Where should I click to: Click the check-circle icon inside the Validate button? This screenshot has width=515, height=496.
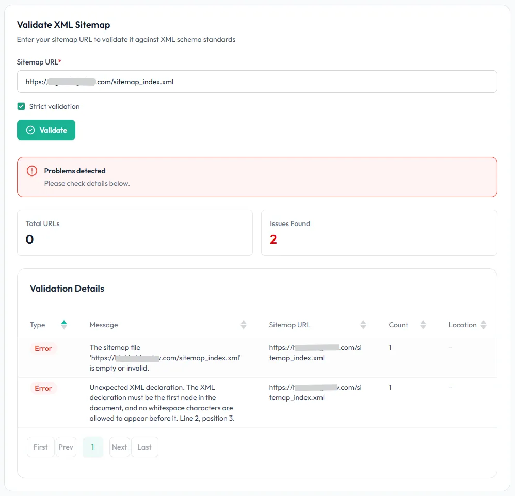[31, 130]
